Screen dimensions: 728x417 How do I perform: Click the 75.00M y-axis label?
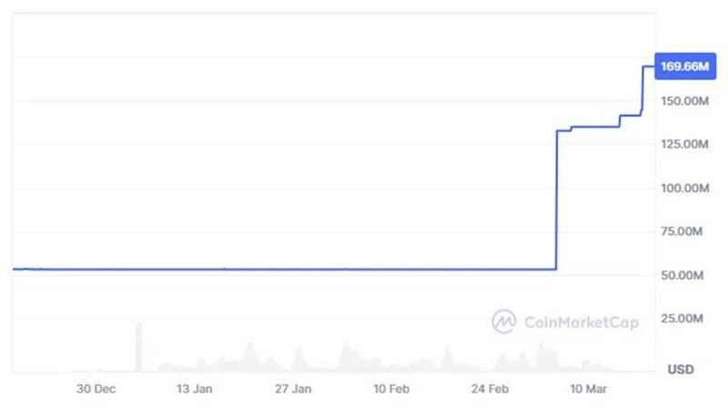coord(684,231)
